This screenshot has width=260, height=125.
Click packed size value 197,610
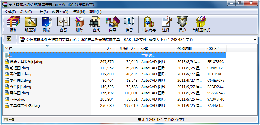[x=131, y=106]
